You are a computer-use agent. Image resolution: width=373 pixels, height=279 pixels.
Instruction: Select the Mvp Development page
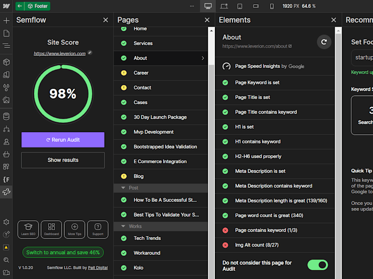pyautogui.click(x=160, y=132)
